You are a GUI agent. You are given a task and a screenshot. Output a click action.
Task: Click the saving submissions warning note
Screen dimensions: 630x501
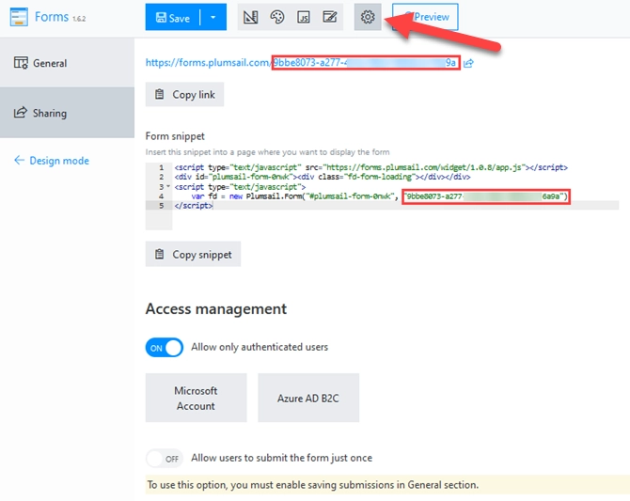pyautogui.click(x=387, y=485)
